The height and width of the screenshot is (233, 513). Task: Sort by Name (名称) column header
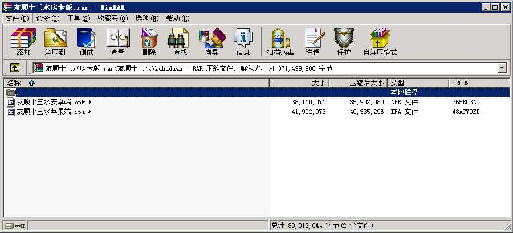(x=136, y=83)
